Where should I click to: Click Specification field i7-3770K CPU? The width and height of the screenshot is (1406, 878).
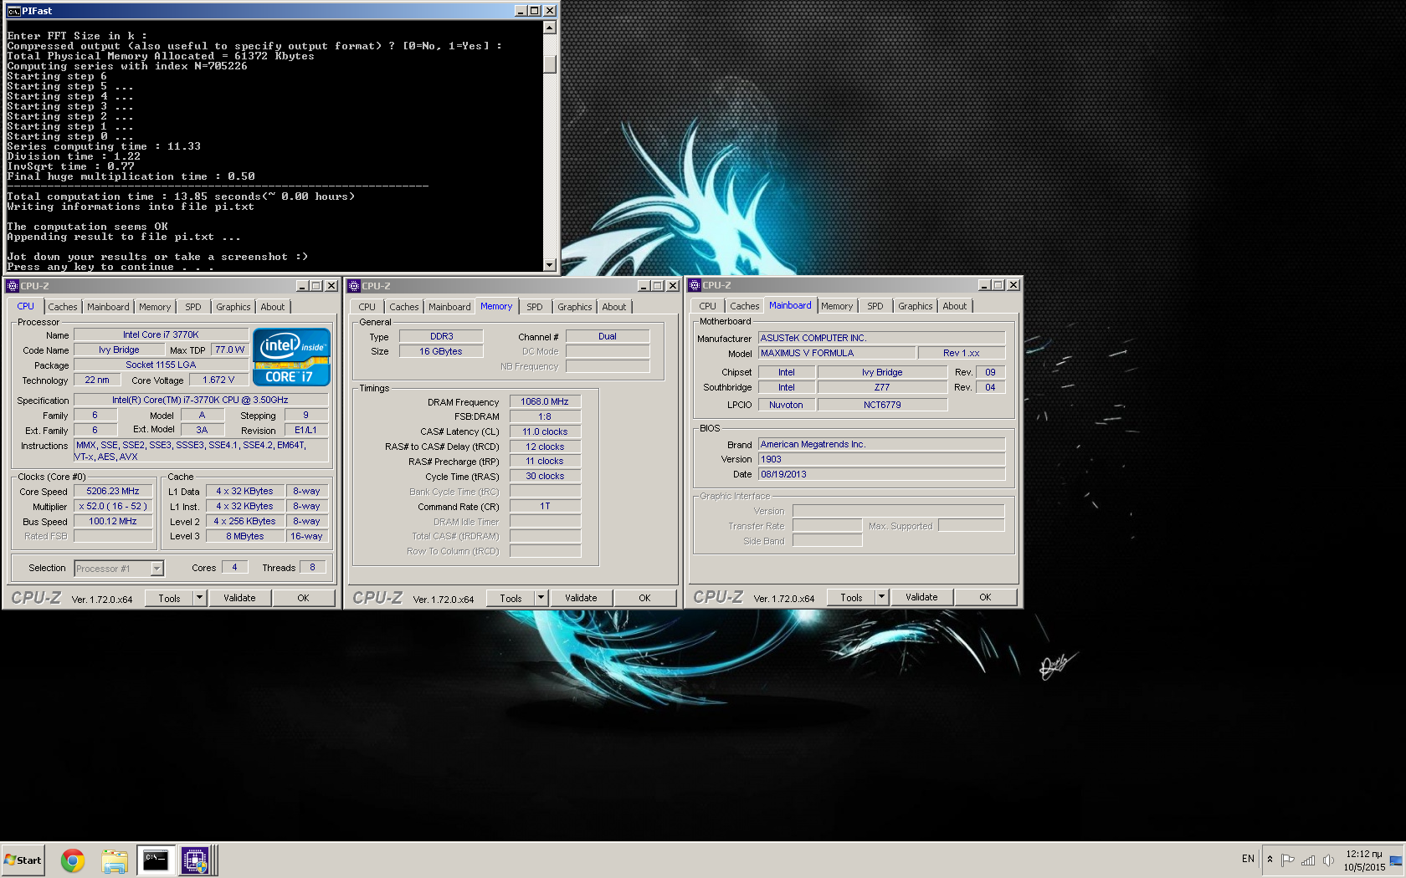point(201,400)
